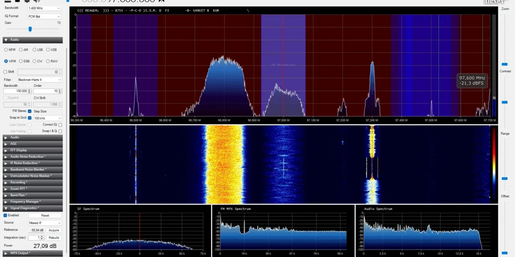Screen dimensions: 515x257
Task: Click the Shift offset value field
Action: [x=39, y=72]
